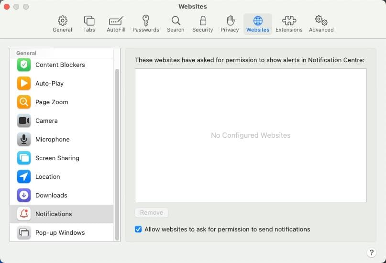Open Camera website settings
This screenshot has width=386, height=263.
(x=46, y=121)
